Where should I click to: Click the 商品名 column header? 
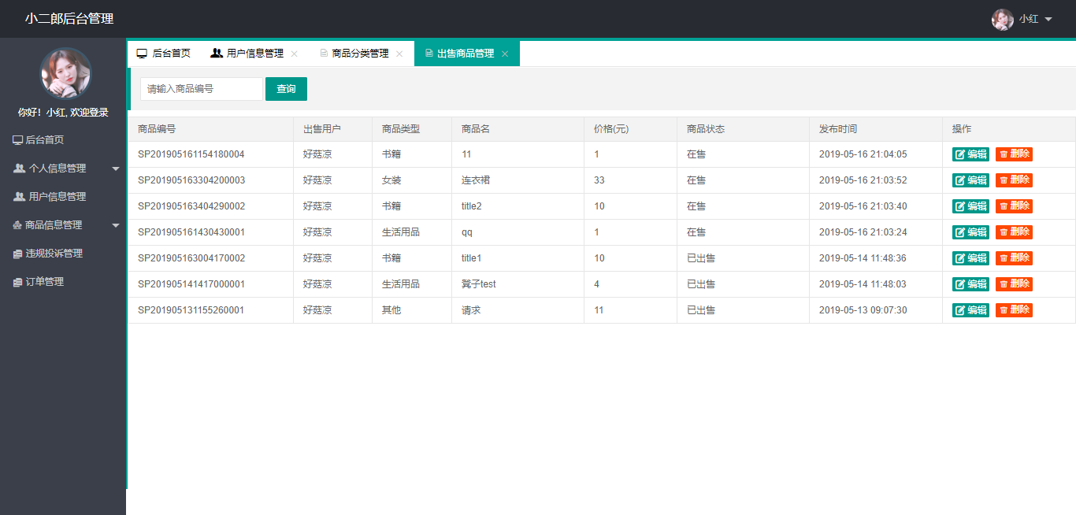click(x=518, y=129)
